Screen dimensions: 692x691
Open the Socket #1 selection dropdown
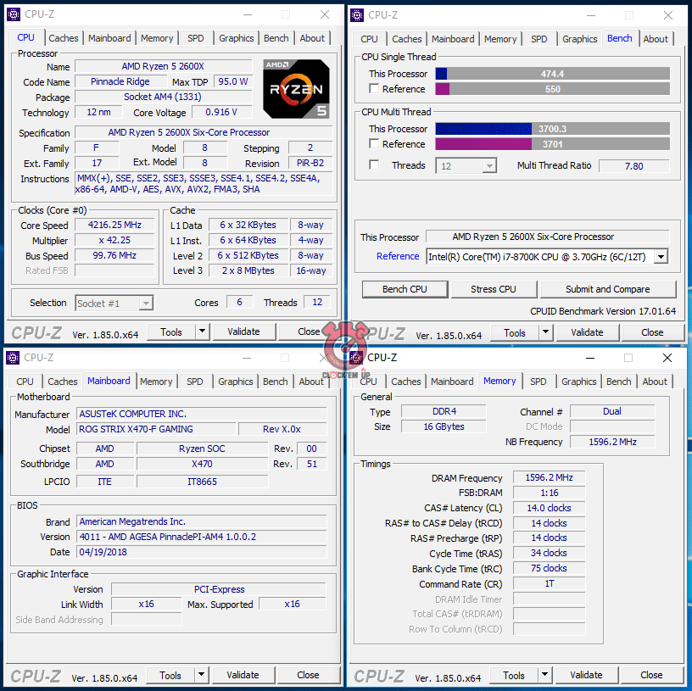(145, 303)
